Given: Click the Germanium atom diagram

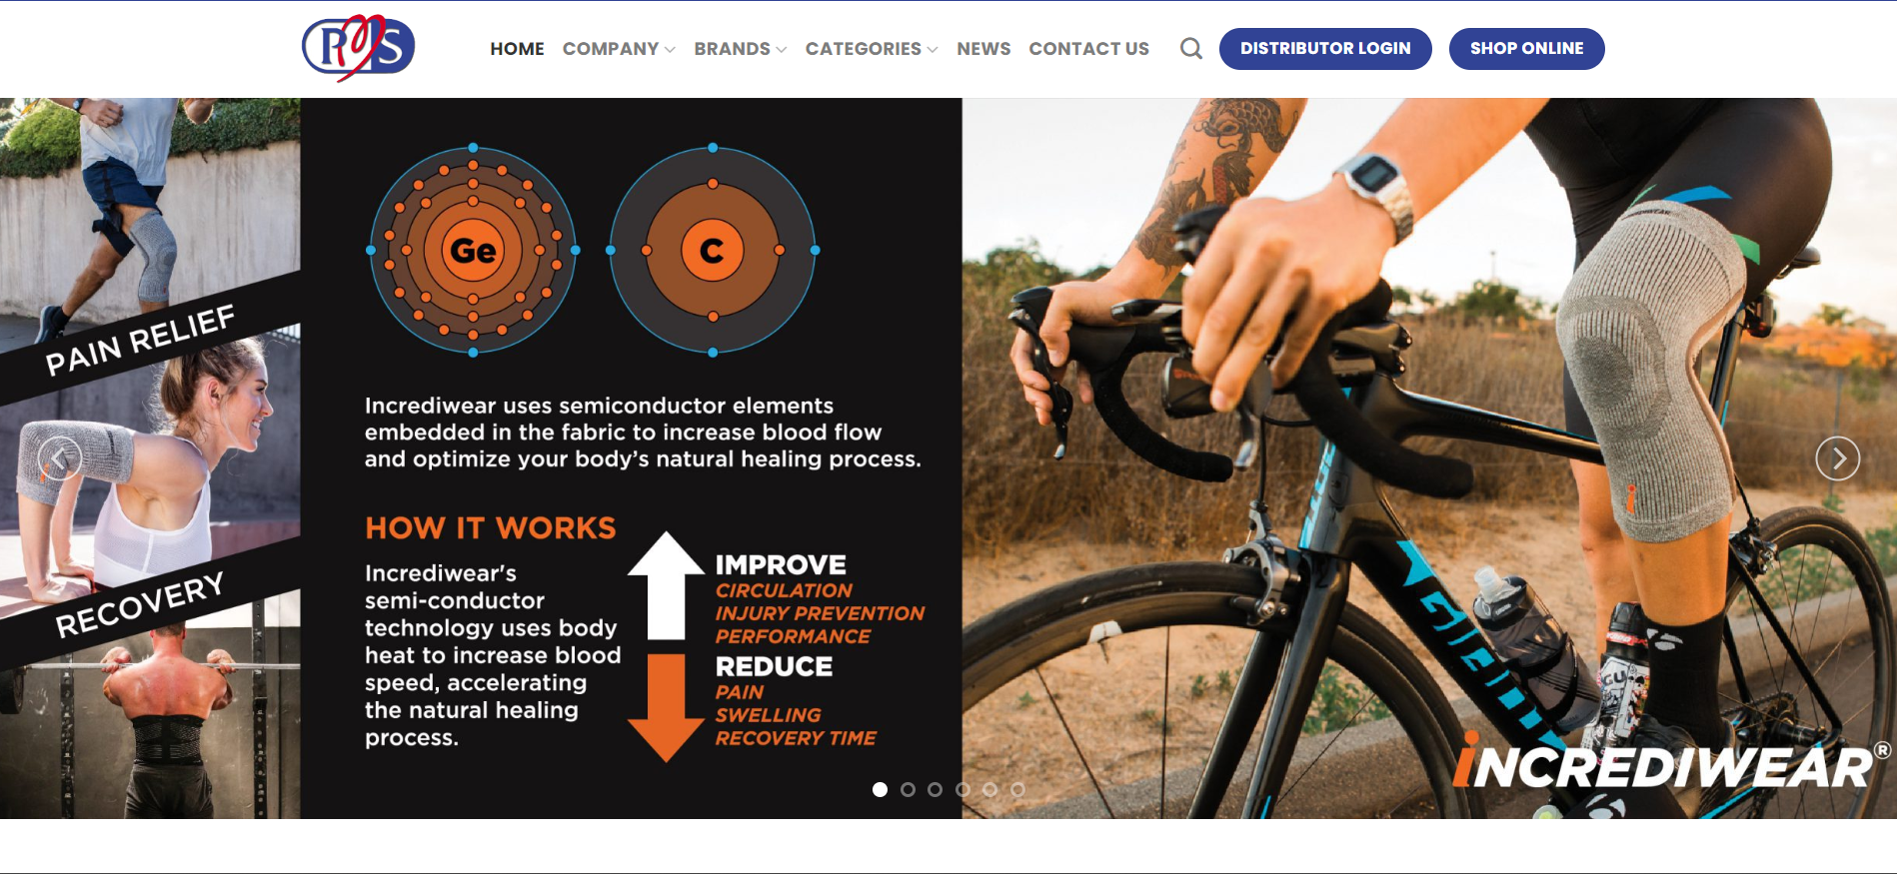Looking at the screenshot, I should (x=473, y=250).
